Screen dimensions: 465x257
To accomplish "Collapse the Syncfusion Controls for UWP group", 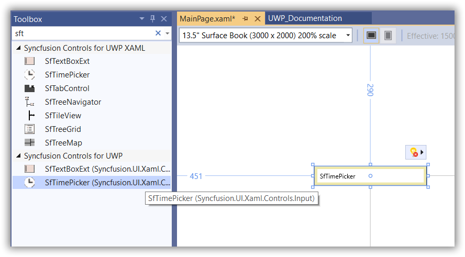I will pos(18,155).
